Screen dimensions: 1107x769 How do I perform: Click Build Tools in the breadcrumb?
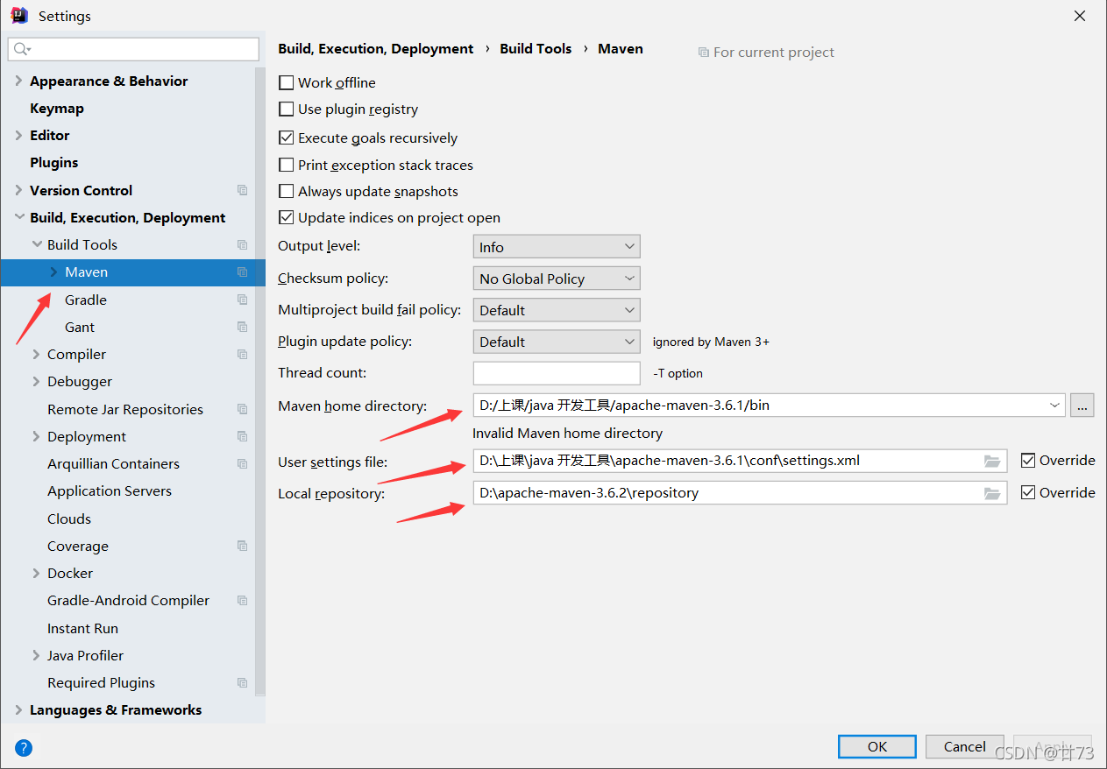tap(536, 49)
